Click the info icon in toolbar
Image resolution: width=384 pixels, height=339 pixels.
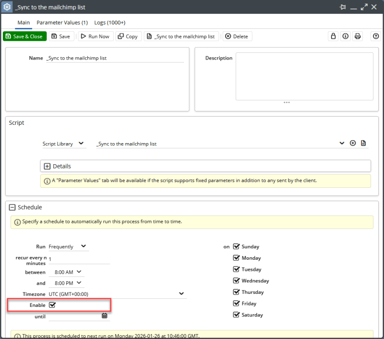pos(345,36)
